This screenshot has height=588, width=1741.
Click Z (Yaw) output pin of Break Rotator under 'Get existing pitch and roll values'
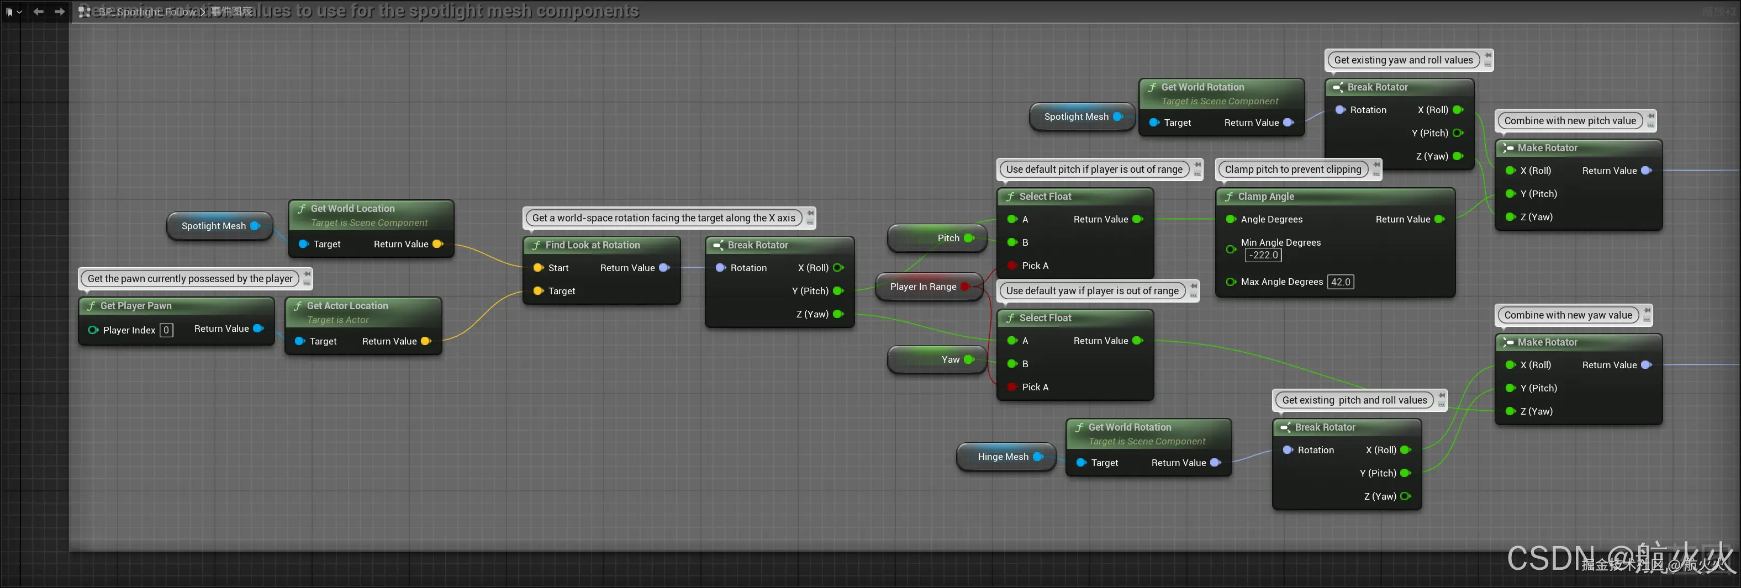click(1406, 497)
